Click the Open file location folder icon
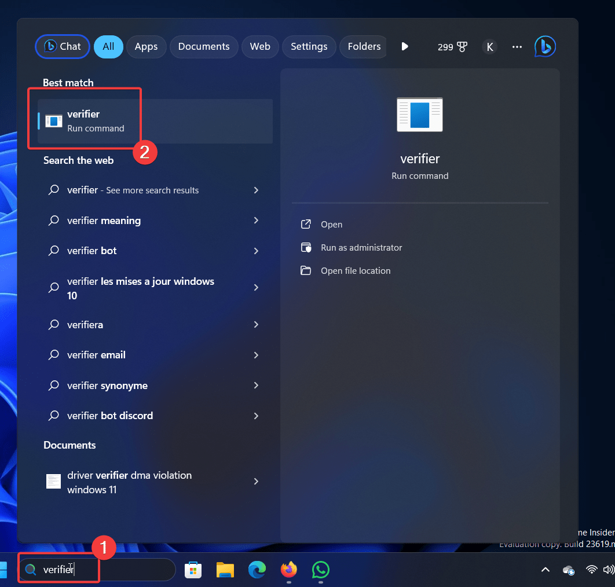615x587 pixels. click(x=306, y=270)
